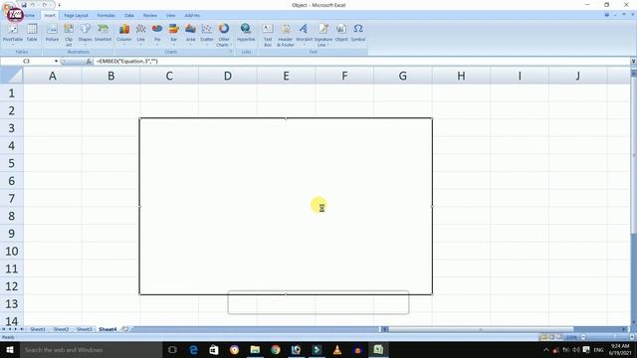Click Save in Quick Access Toolbar
Screen dimensions: 637x358
click(24, 5)
